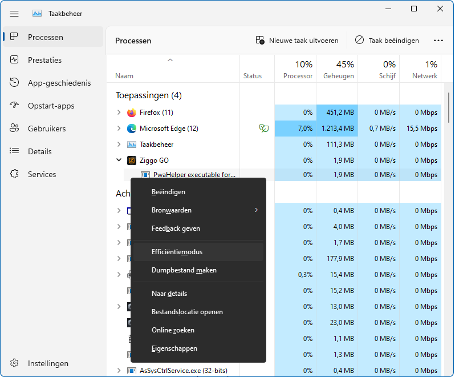Click the 23,0 MB memory cell
This screenshot has height=377, width=455.
coord(337,323)
